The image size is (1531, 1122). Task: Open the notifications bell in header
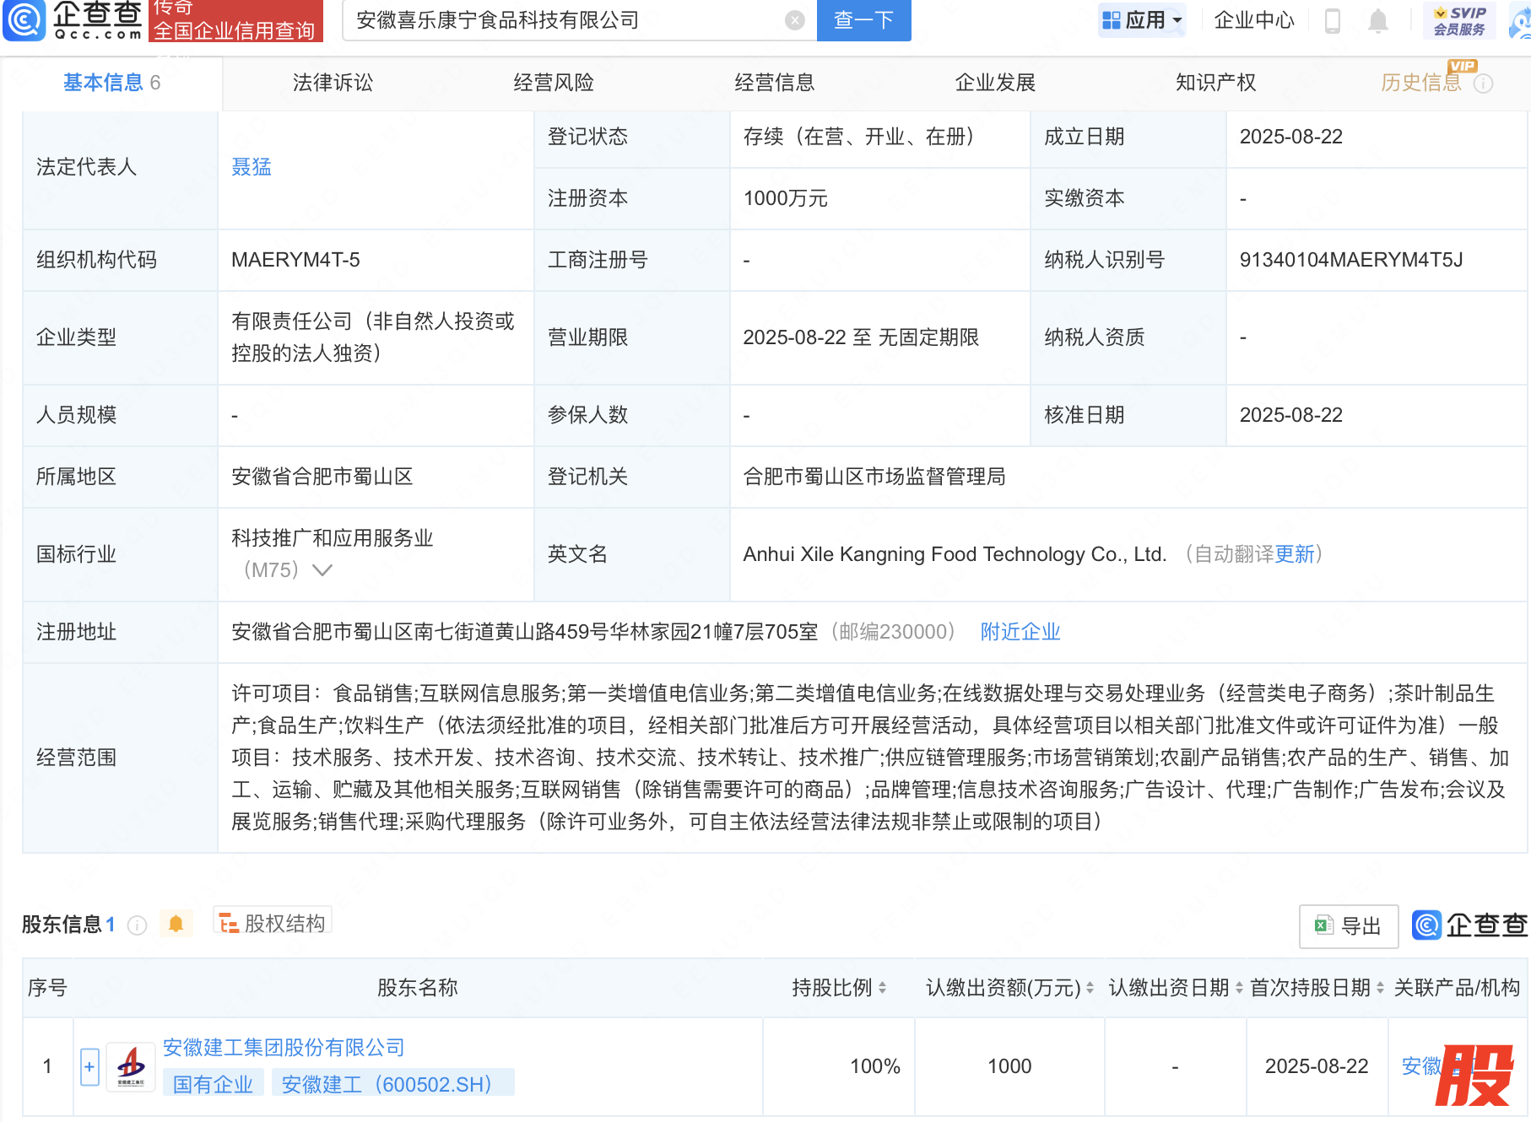pos(1377,20)
